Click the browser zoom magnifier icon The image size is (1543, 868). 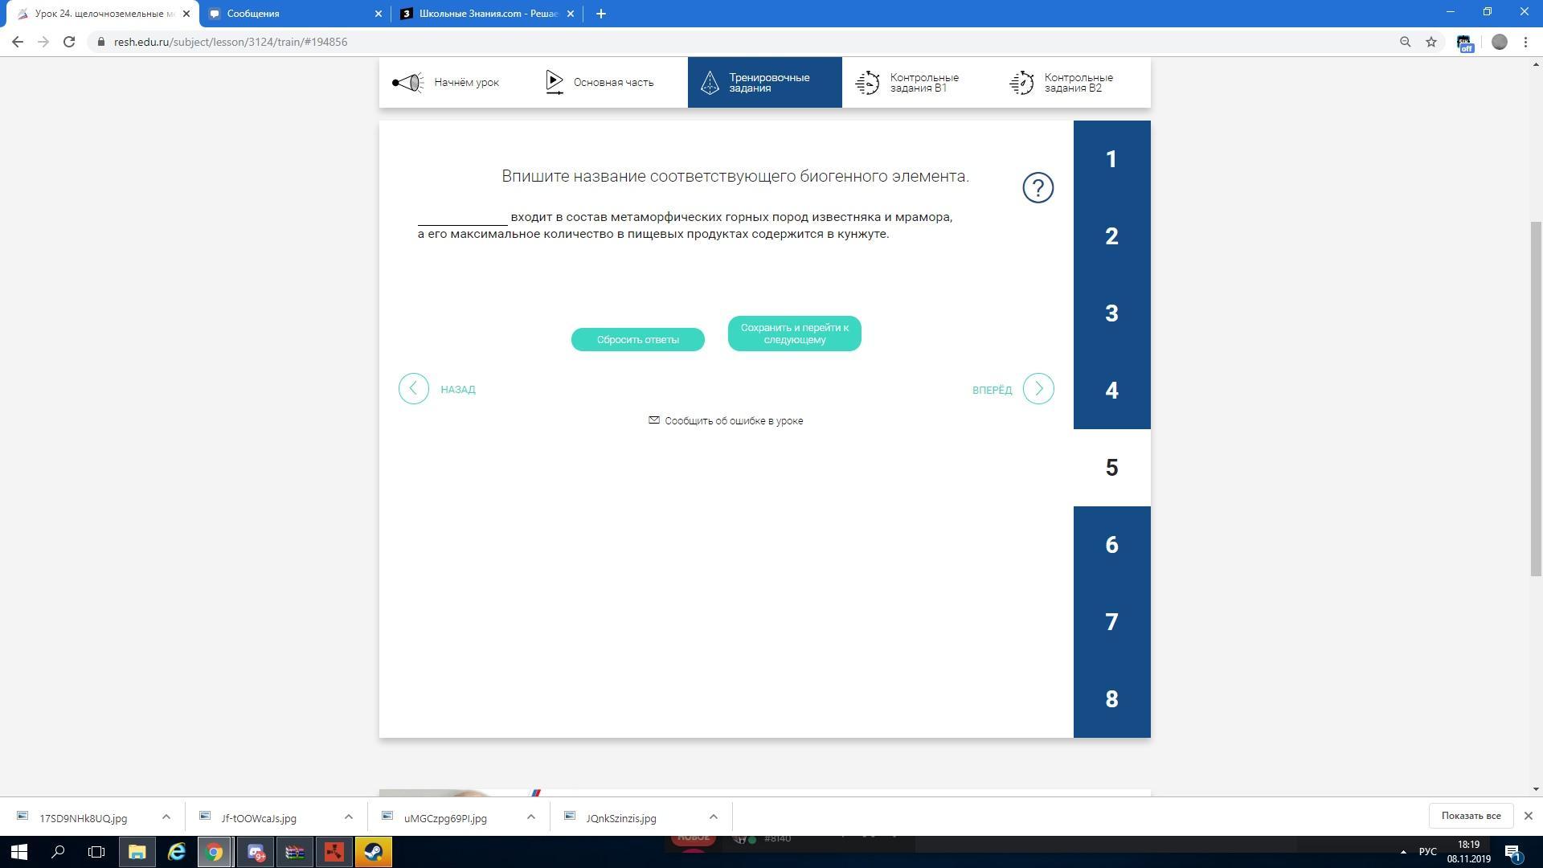(x=1405, y=42)
